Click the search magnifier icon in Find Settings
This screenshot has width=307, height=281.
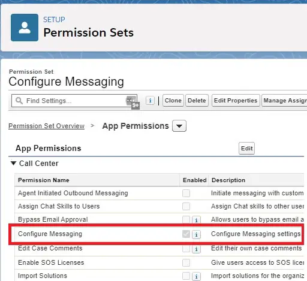tap(19, 101)
